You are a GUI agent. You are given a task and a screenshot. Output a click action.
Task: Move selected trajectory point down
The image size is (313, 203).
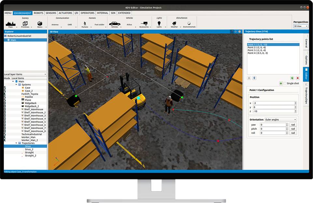[254, 78]
